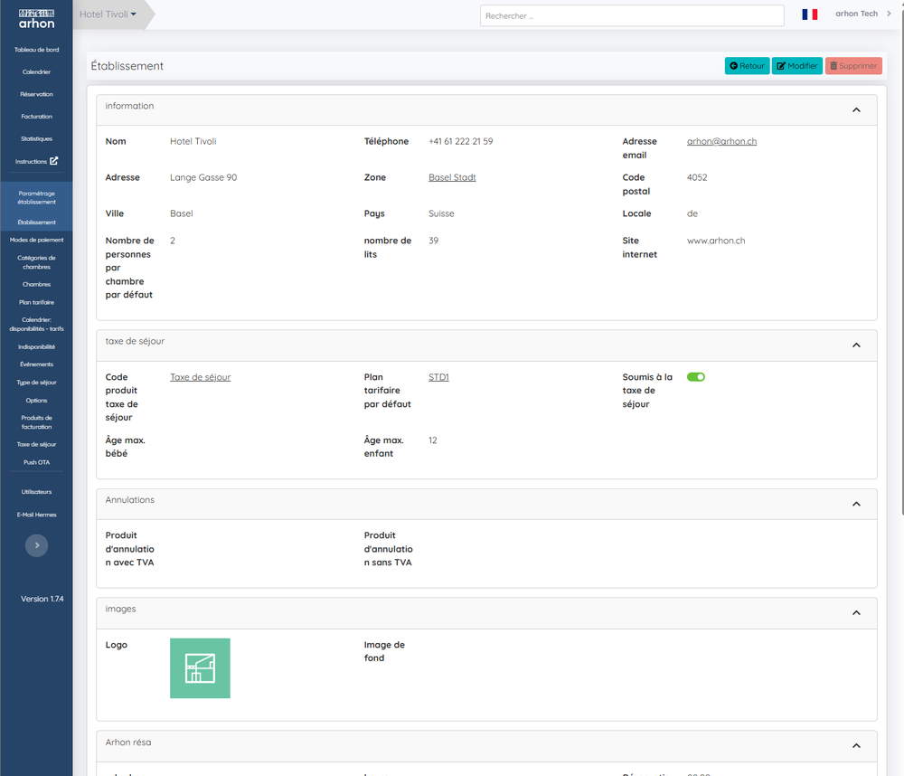The width and height of the screenshot is (904, 776).
Task: Click the hotel logo thumbnail image
Action: click(x=200, y=668)
